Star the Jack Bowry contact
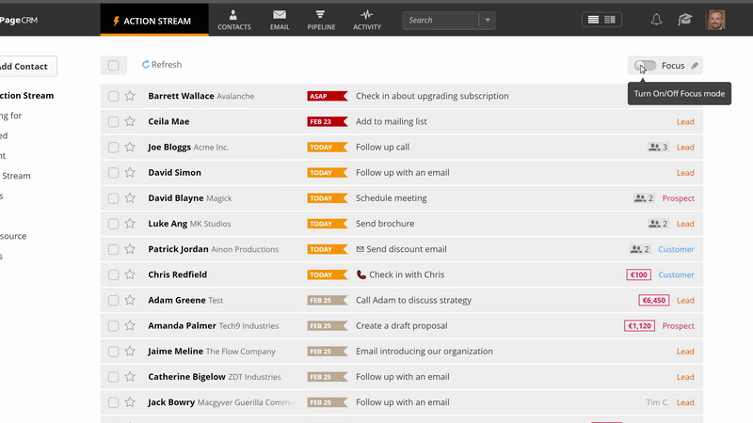Image resolution: width=753 pixels, height=423 pixels. coord(130,402)
